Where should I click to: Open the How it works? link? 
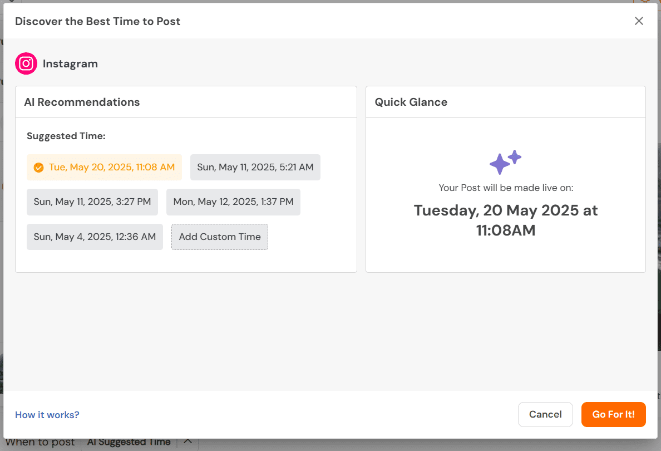click(x=47, y=414)
